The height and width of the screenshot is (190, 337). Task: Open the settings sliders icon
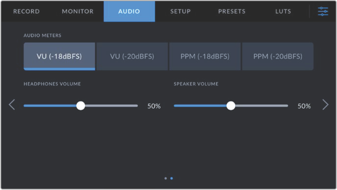pos(323,11)
